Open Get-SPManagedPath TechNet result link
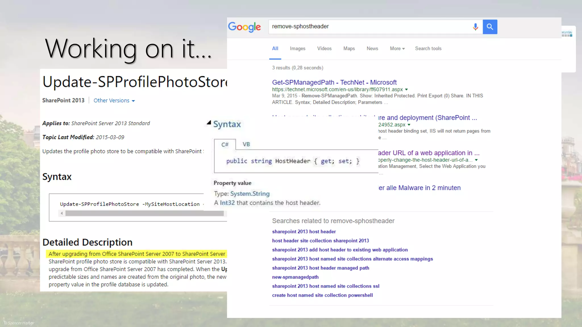The image size is (582, 327). pos(334,82)
